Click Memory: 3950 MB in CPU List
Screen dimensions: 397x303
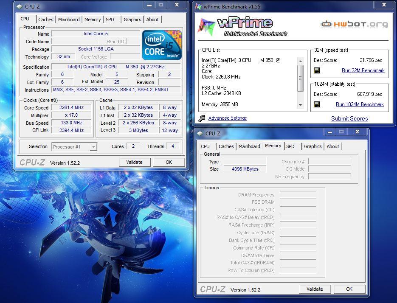(x=220, y=104)
